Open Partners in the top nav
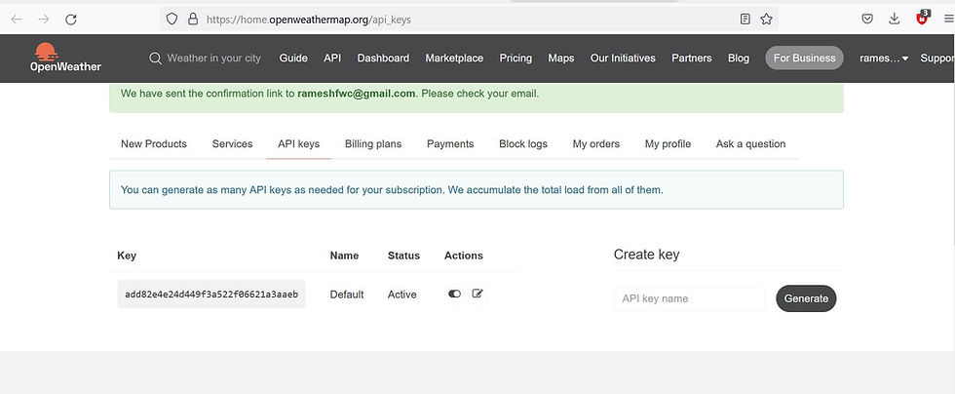This screenshot has width=955, height=394. pyautogui.click(x=692, y=58)
